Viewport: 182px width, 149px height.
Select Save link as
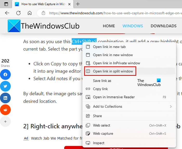point(129,81)
